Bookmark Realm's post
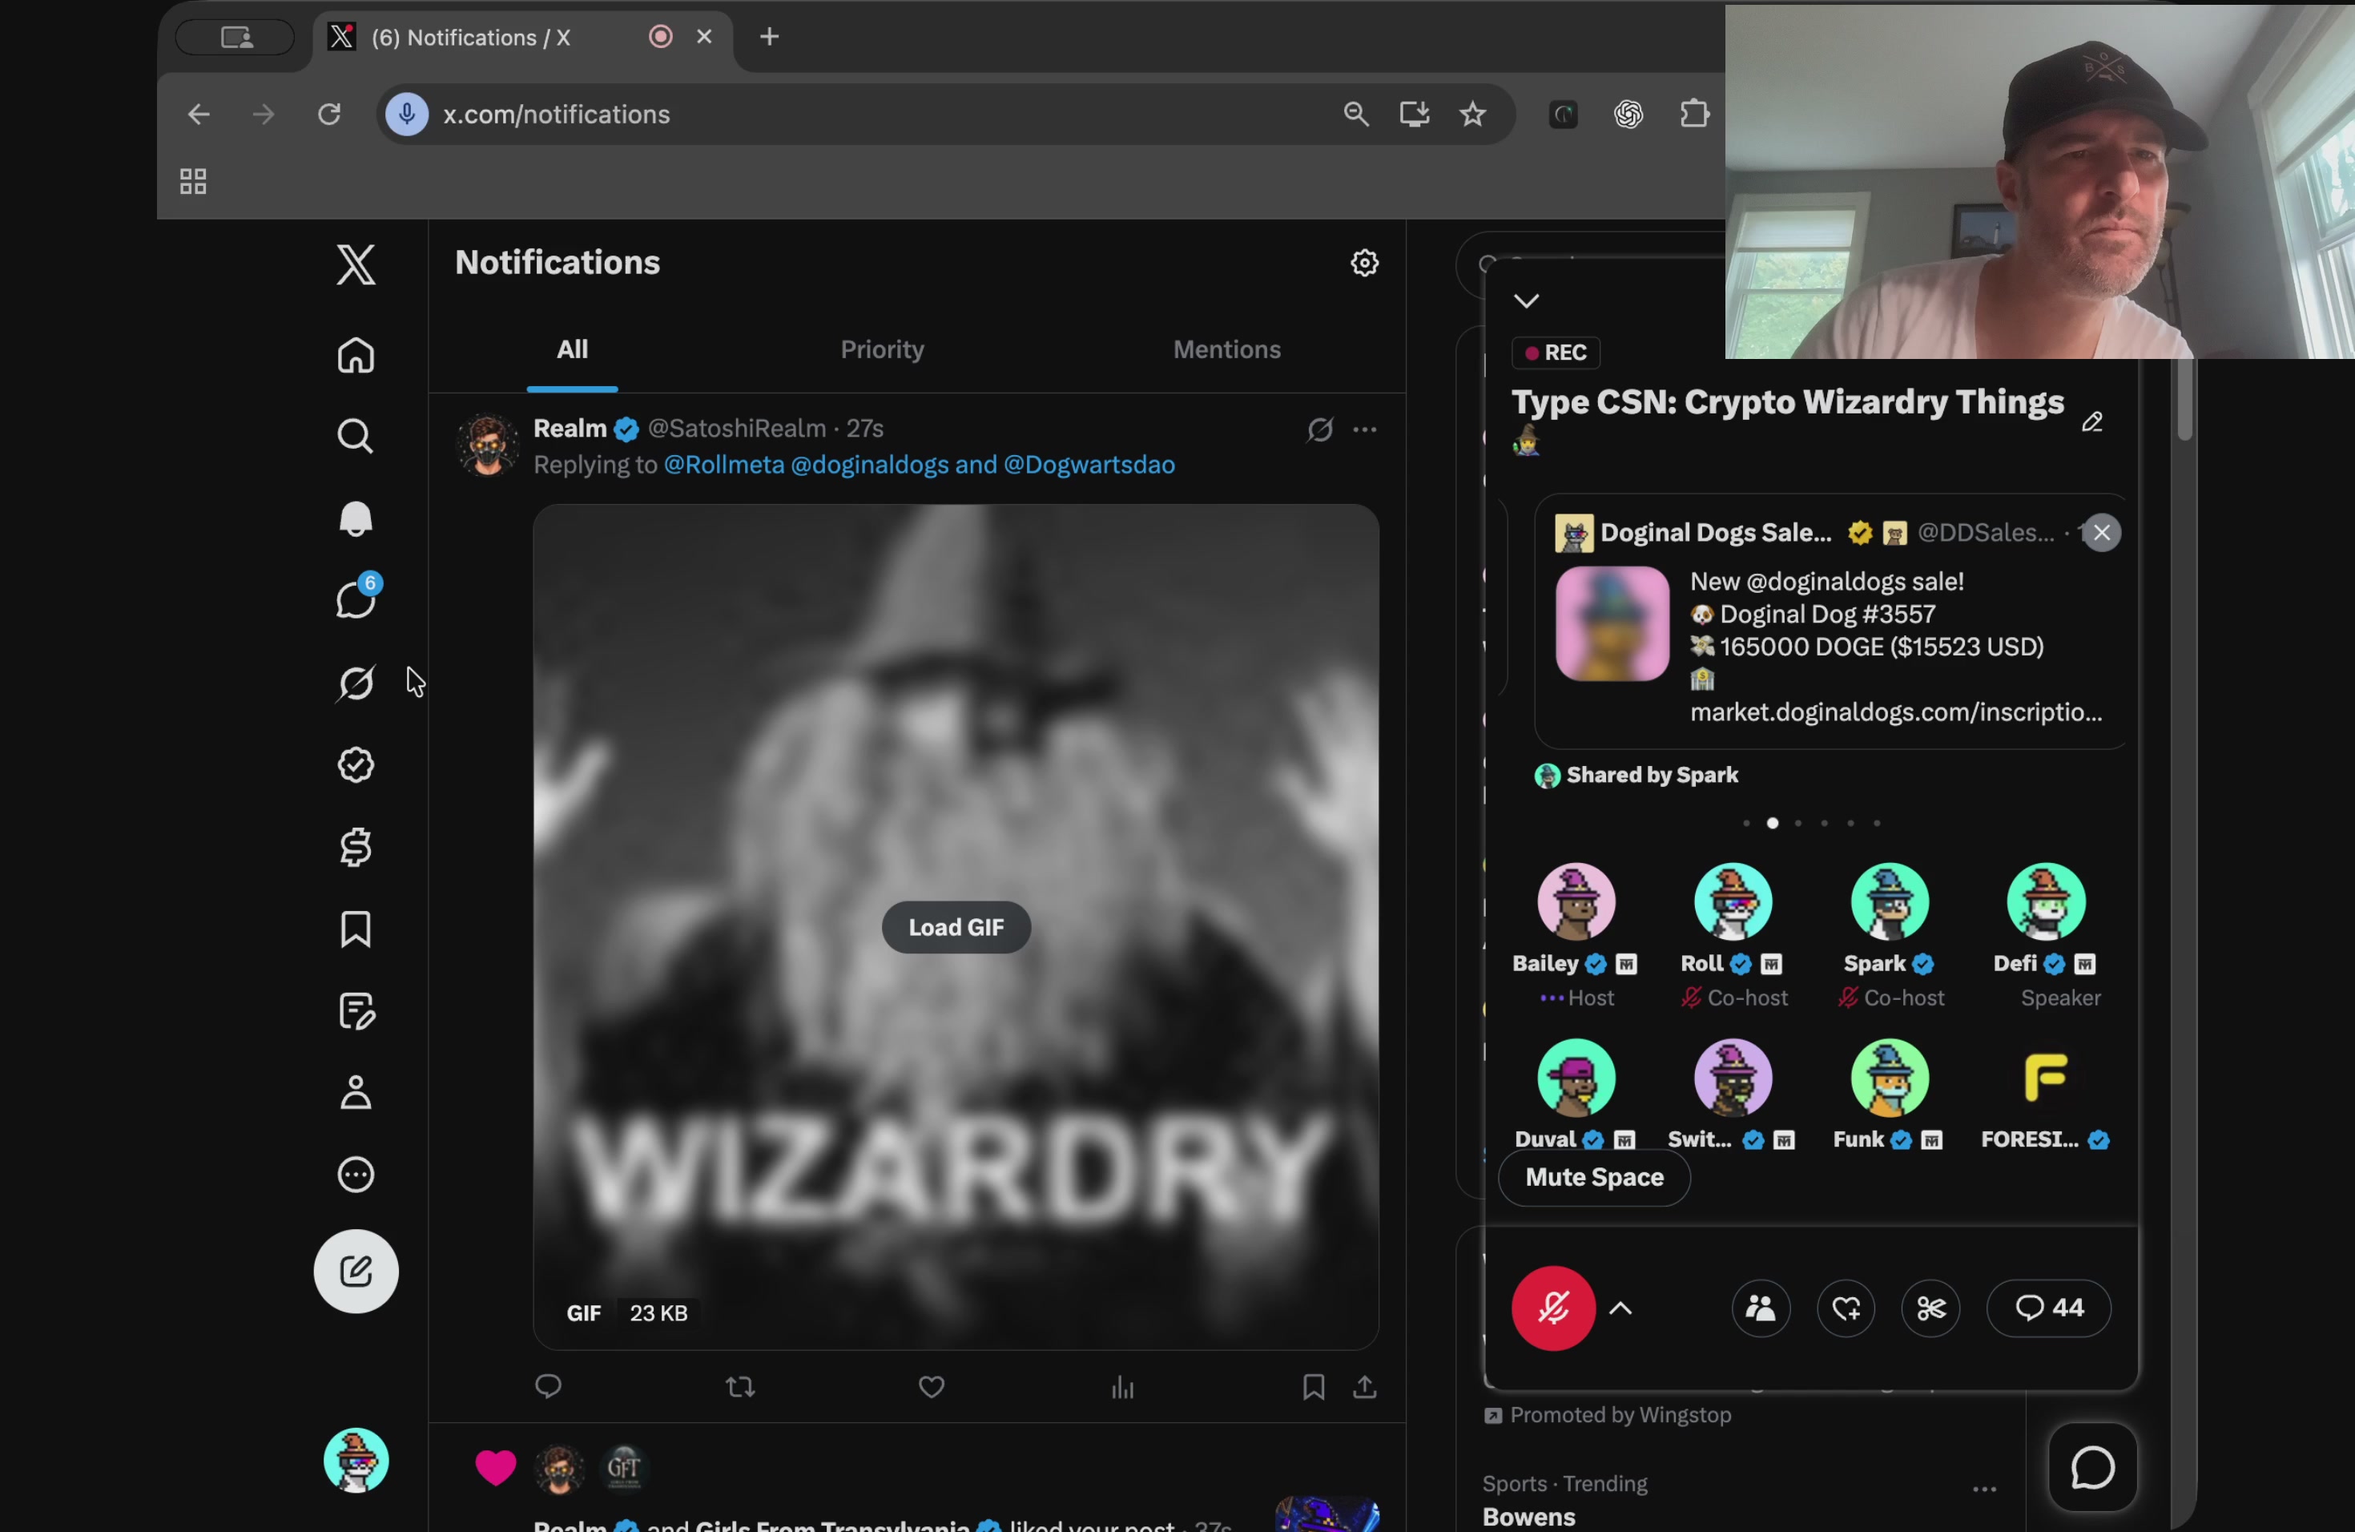The height and width of the screenshot is (1532, 2355). [1313, 1386]
